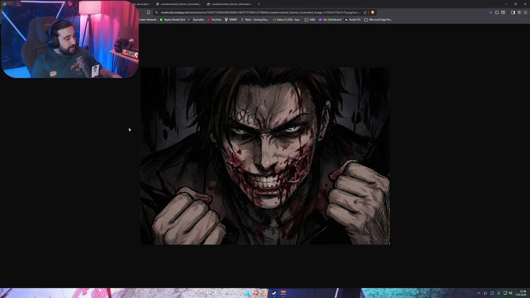Click the blue audio playing indicator icon
Screen dimensions: 530x298
[x=491, y=12]
